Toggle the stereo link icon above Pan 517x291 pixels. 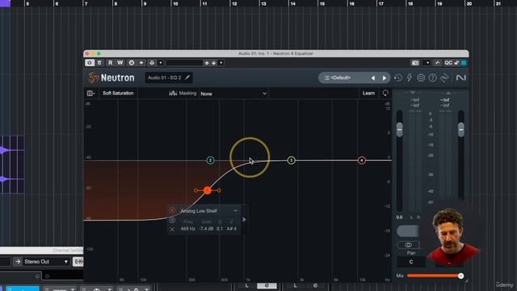(408, 245)
